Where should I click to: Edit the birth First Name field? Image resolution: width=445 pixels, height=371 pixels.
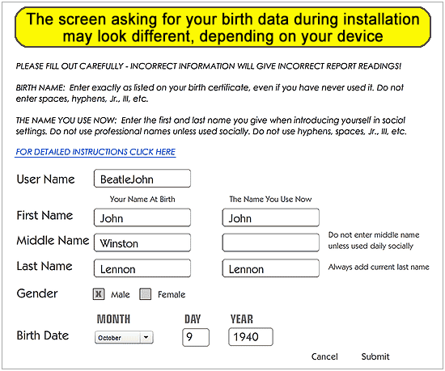coord(142,217)
